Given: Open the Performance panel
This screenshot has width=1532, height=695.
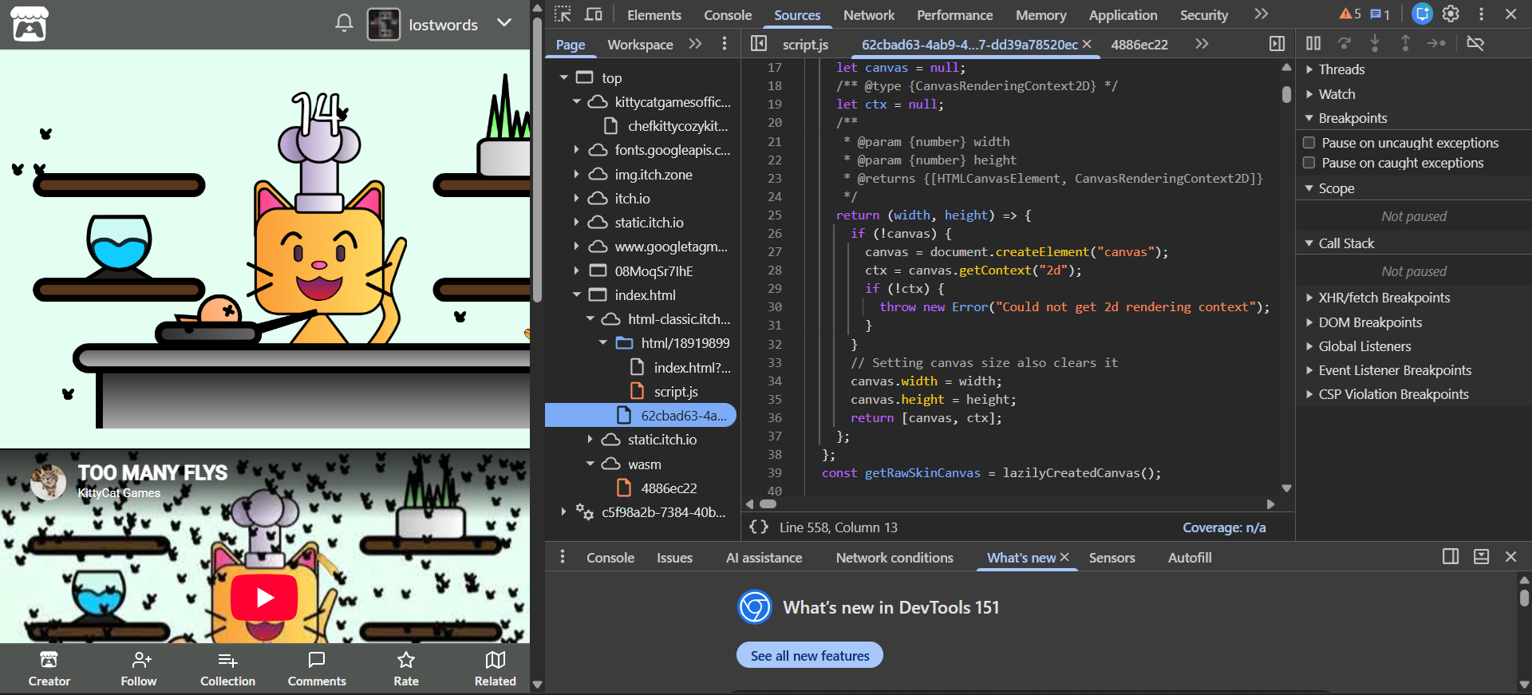Looking at the screenshot, I should (955, 15).
